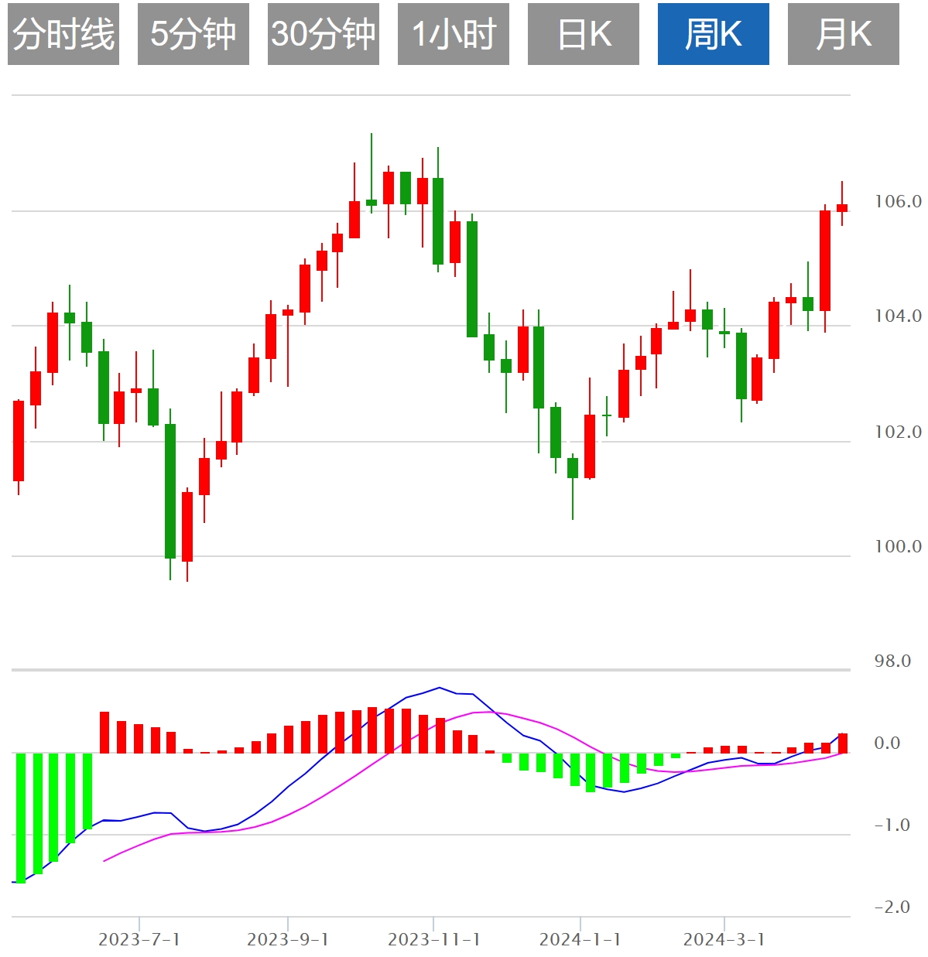Click the highlighted 周K tab
This screenshot has width=928, height=957.
(714, 34)
